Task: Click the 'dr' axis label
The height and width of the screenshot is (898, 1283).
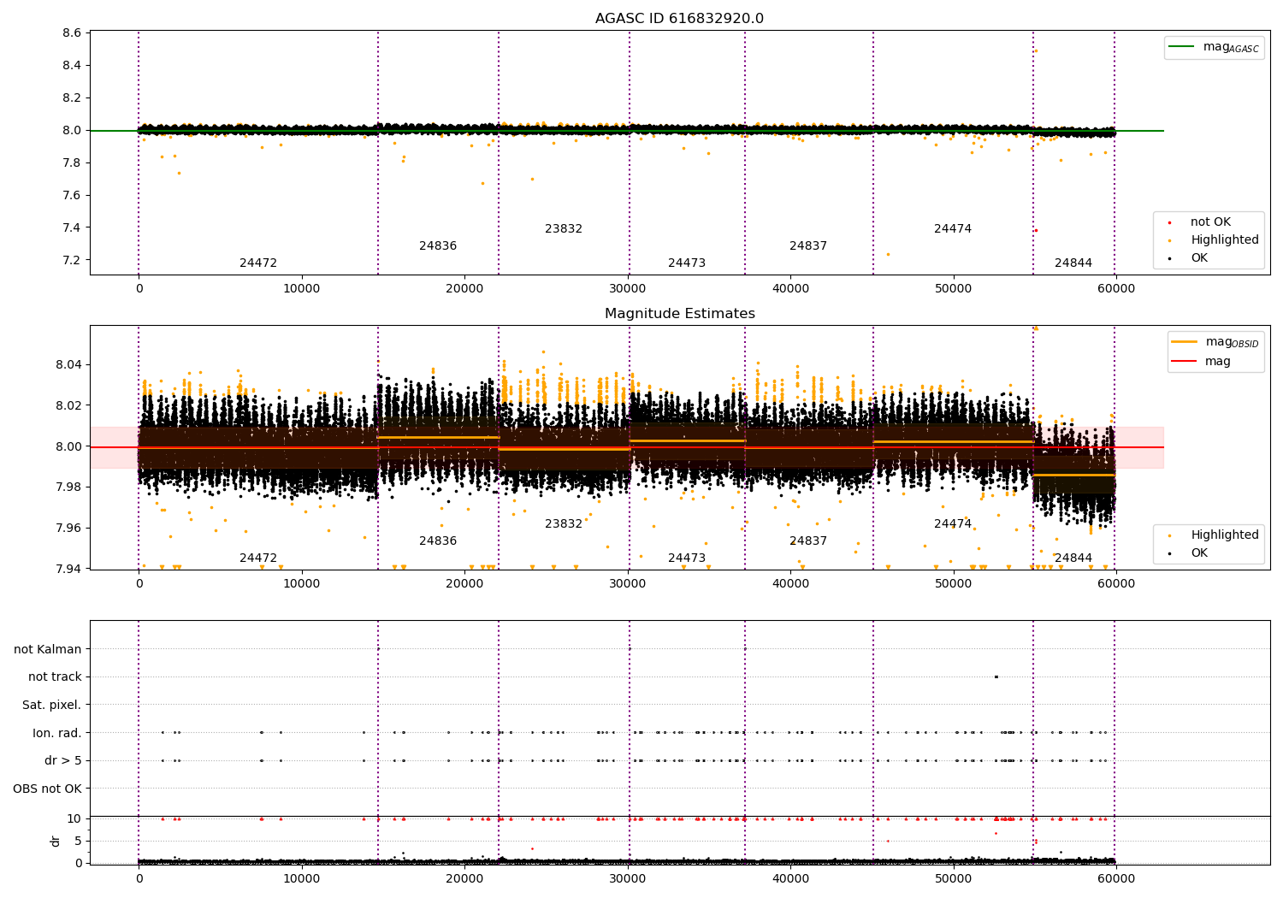Action: [56, 841]
